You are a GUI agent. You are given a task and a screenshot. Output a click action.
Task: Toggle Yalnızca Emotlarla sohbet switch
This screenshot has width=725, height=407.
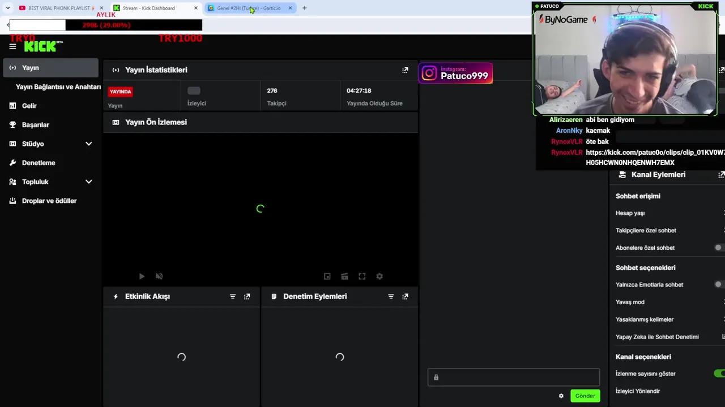(x=719, y=284)
